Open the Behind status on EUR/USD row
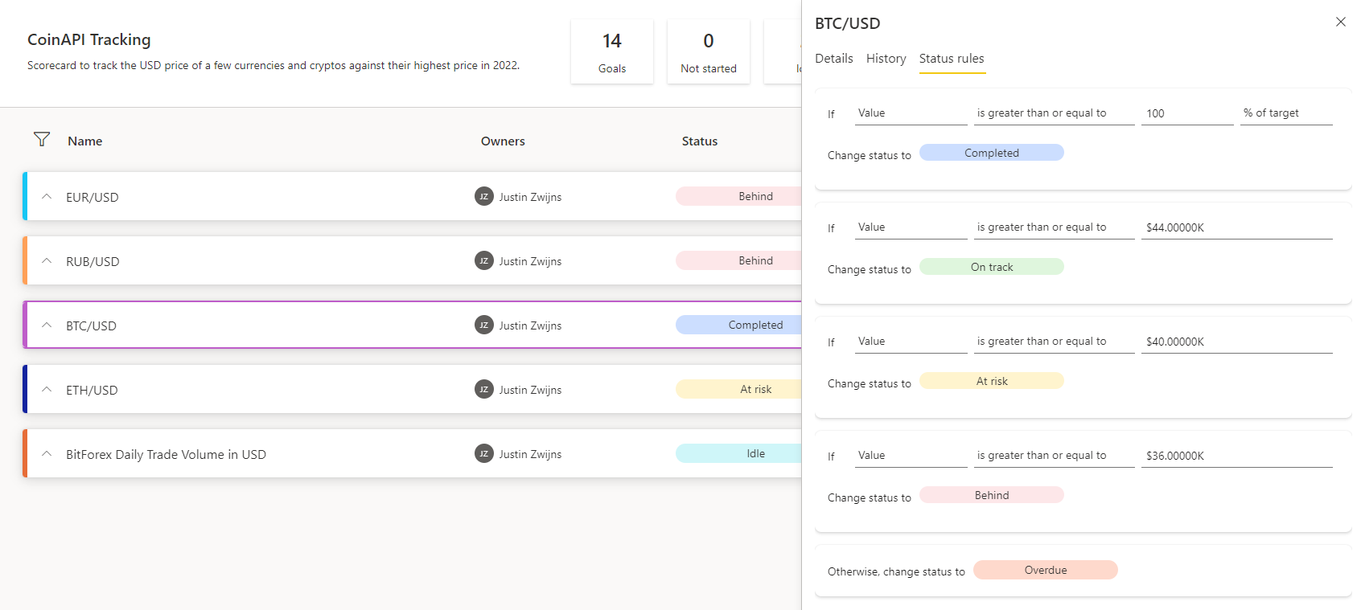The image size is (1361, 610). [x=740, y=196]
